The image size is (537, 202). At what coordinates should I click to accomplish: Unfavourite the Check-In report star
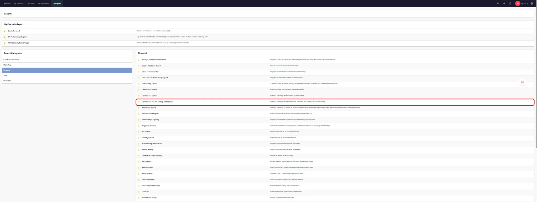click(5, 31)
